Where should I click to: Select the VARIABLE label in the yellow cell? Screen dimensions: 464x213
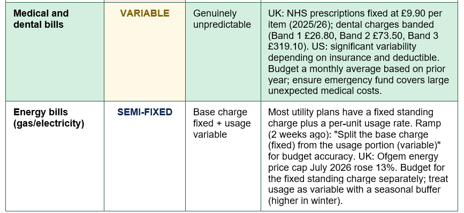pyautogui.click(x=144, y=13)
